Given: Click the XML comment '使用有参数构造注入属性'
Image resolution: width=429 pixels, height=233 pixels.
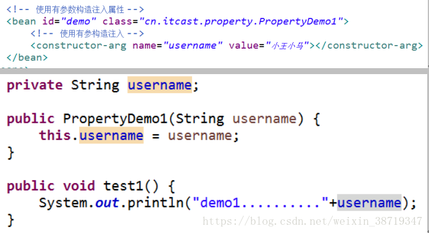Looking at the screenshot, I should click(80, 9).
